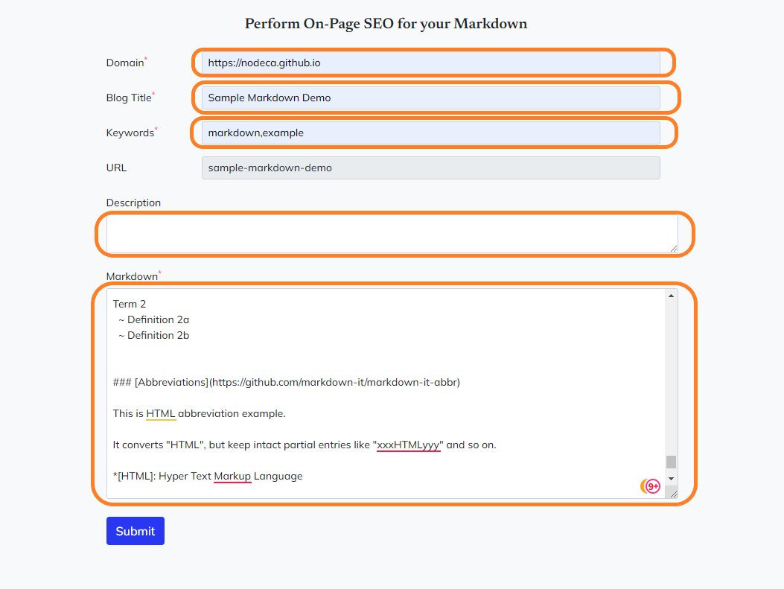Submit the SEO form
The height and width of the screenshot is (589, 784).
[136, 531]
